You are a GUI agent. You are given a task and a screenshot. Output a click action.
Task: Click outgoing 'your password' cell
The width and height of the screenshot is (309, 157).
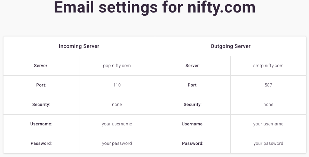(x=268, y=143)
